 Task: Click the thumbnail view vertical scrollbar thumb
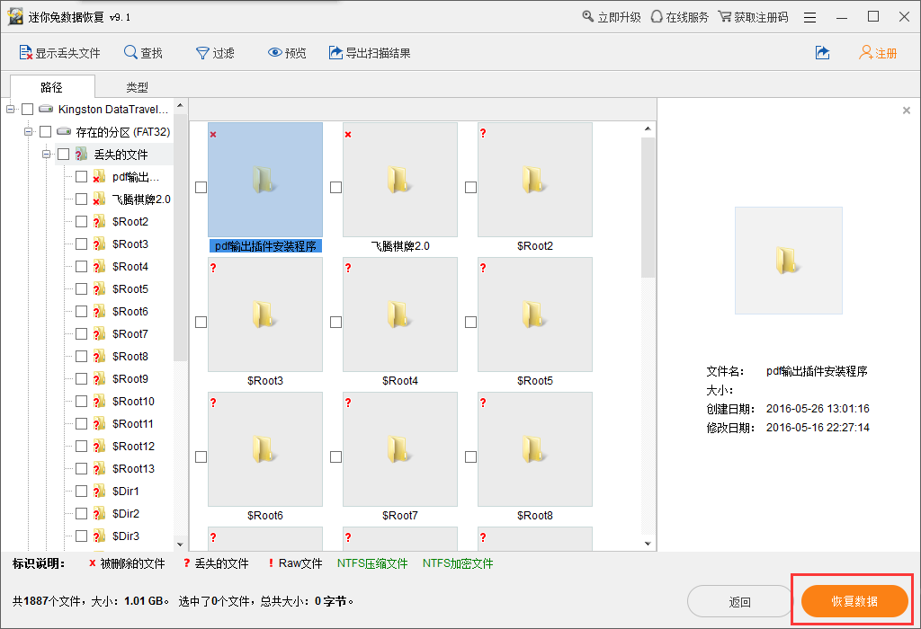pyautogui.click(x=648, y=208)
